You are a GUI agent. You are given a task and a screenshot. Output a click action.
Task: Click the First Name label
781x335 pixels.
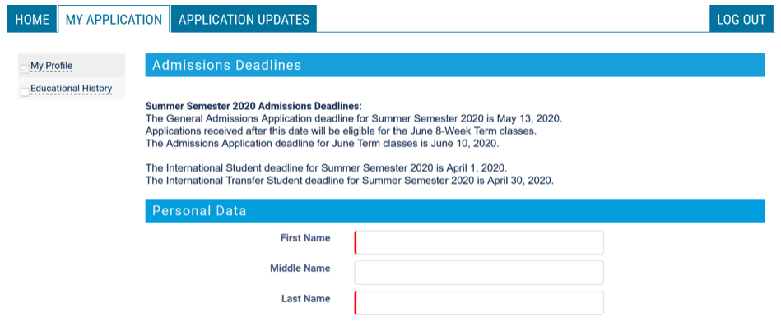[304, 238]
